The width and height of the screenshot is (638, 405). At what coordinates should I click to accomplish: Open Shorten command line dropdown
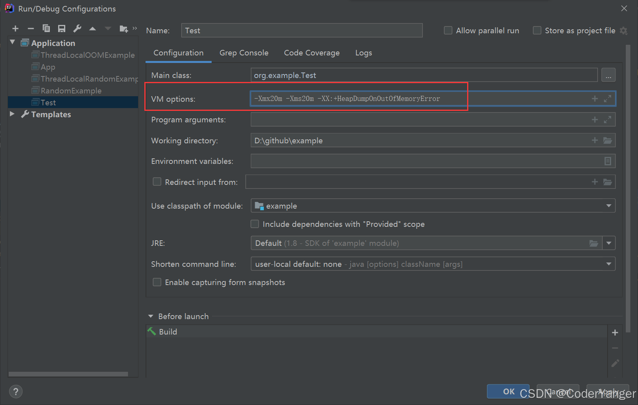[609, 264]
